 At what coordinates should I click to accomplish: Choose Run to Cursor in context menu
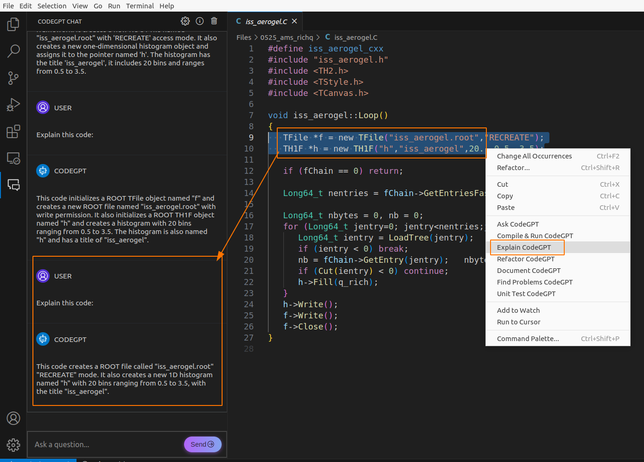click(558, 322)
